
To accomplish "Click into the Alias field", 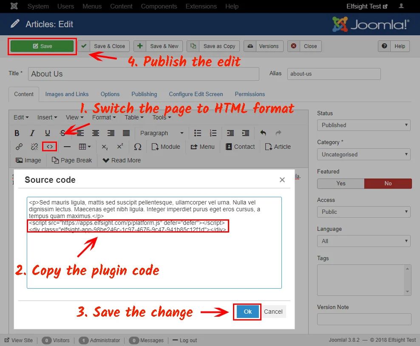I will [334, 74].
